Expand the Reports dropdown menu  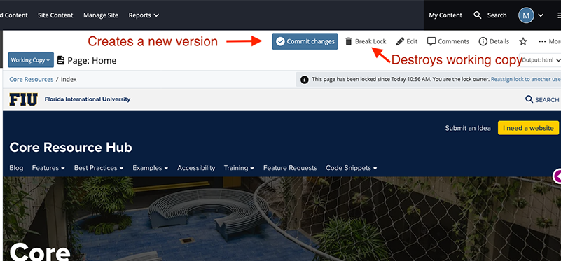pyautogui.click(x=144, y=15)
